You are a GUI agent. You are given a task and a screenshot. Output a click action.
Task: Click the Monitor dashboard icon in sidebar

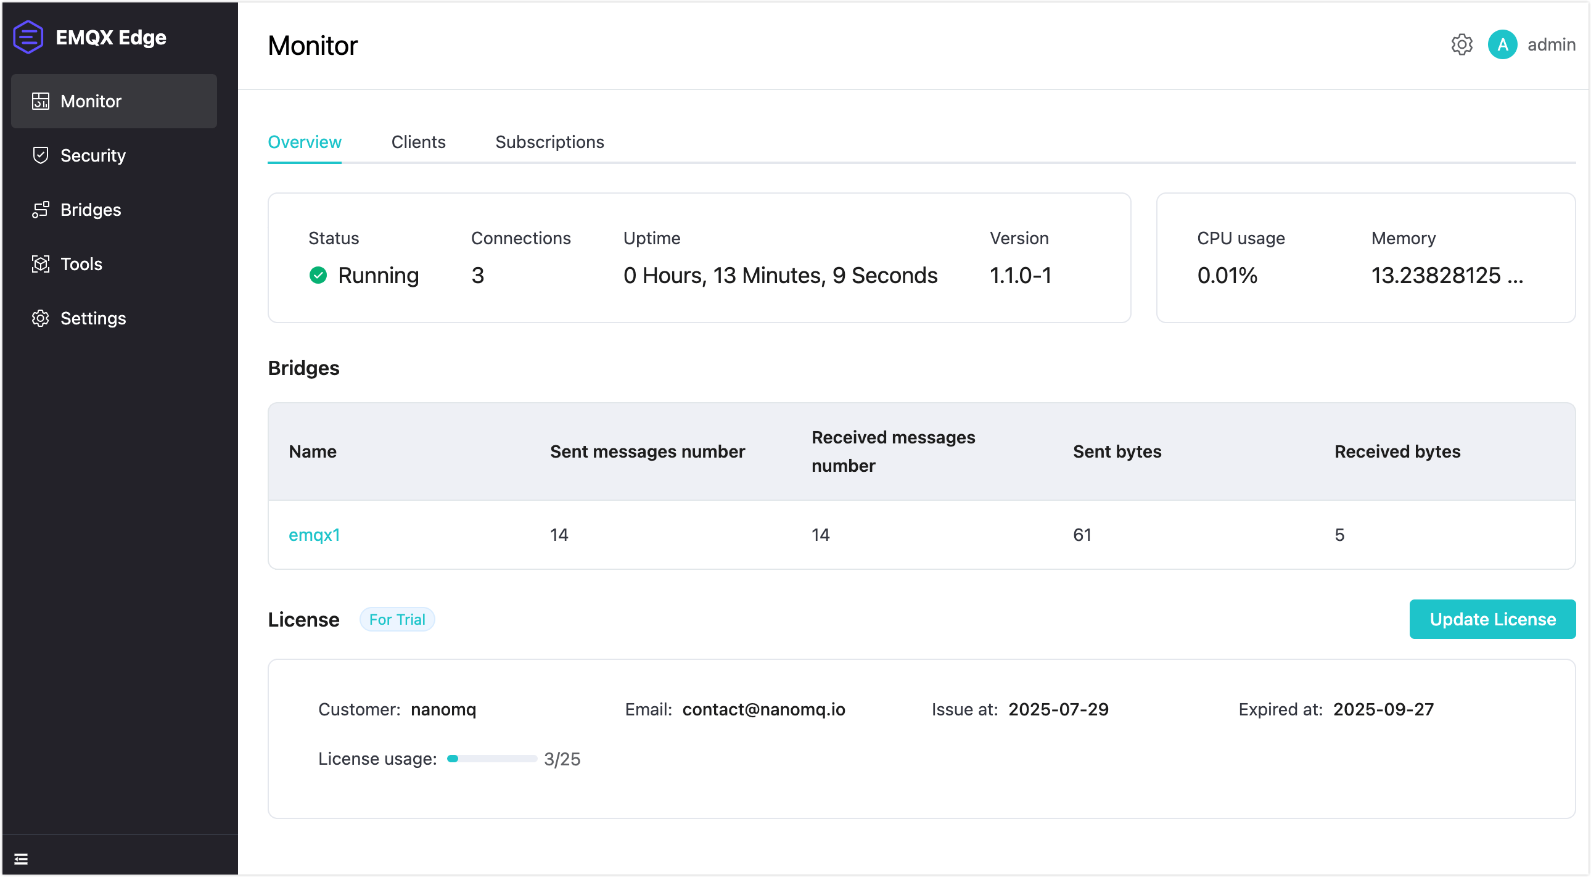coord(40,101)
